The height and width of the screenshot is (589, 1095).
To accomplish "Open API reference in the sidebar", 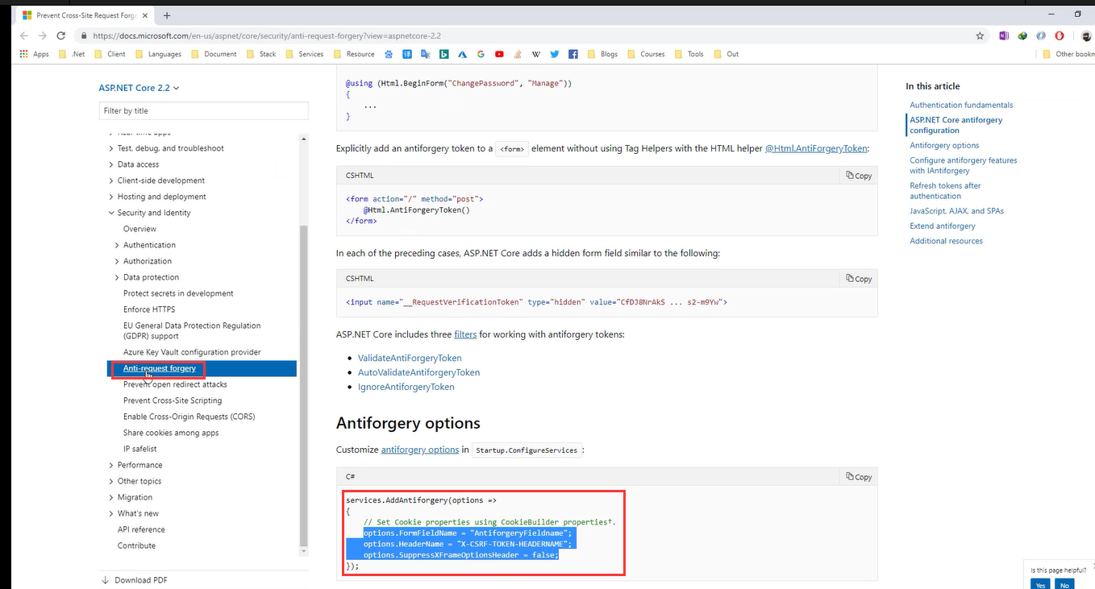I will [x=141, y=529].
